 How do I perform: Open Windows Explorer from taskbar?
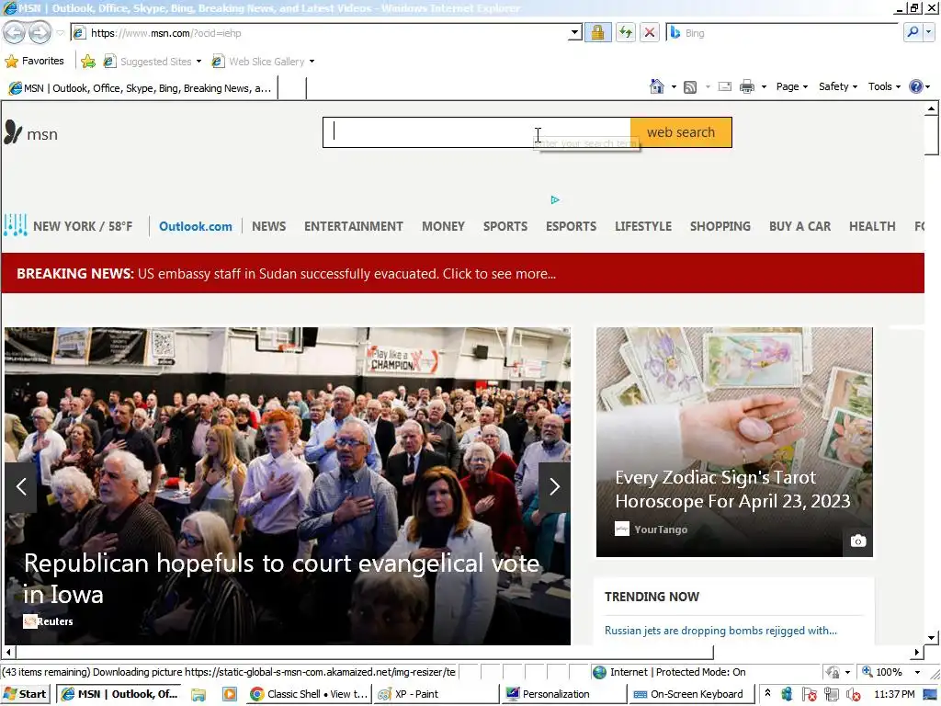pyautogui.click(x=198, y=695)
